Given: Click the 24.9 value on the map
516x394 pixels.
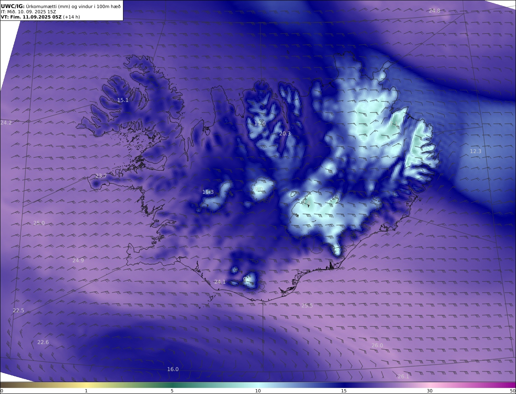Looking at the screenshot, I should coord(78,260).
